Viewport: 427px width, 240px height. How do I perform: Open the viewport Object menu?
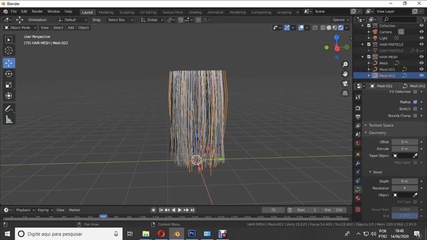[83, 28]
